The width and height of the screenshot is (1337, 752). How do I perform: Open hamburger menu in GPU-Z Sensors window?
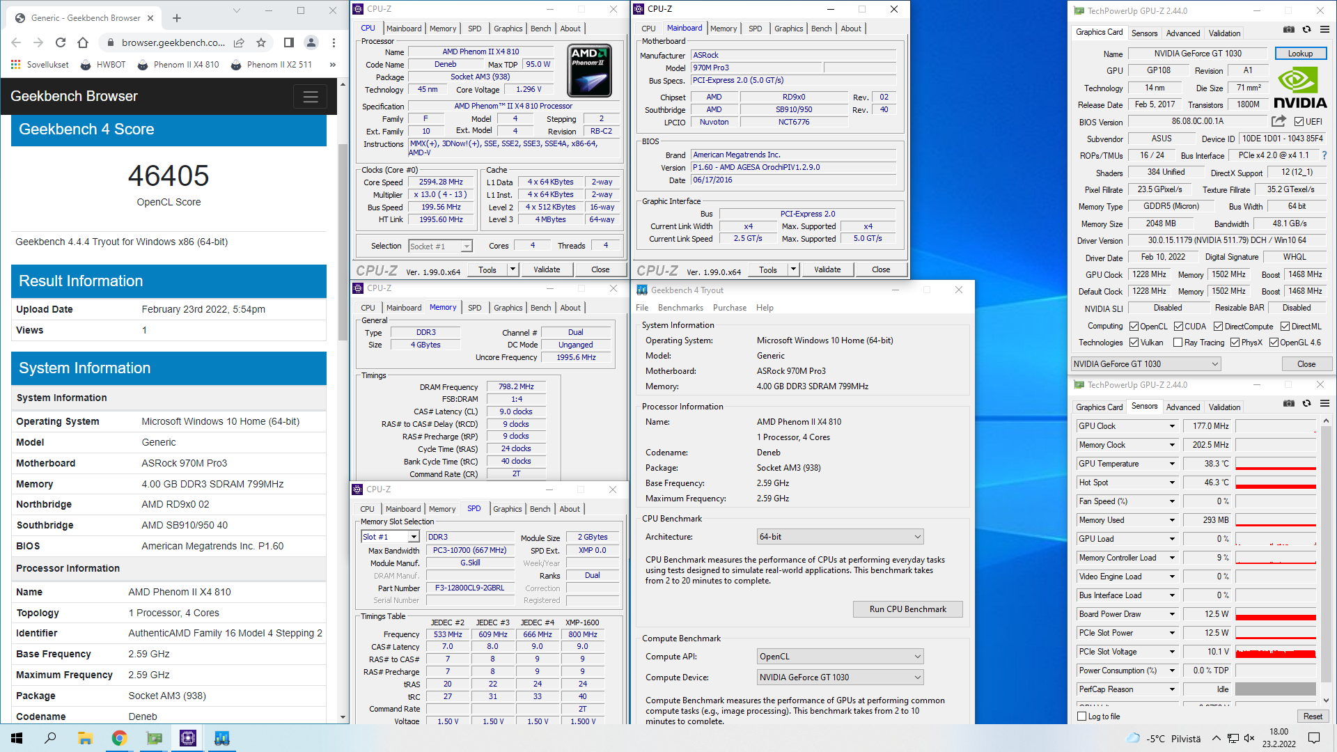point(1324,403)
